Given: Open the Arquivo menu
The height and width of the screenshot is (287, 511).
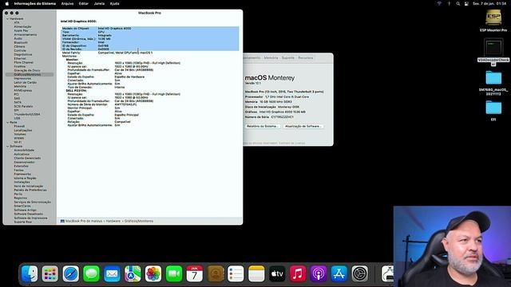Looking at the screenshot, I should pyautogui.click(x=67, y=3).
